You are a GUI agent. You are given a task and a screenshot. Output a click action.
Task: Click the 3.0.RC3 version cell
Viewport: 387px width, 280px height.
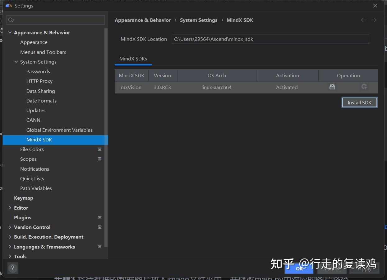[162, 87]
